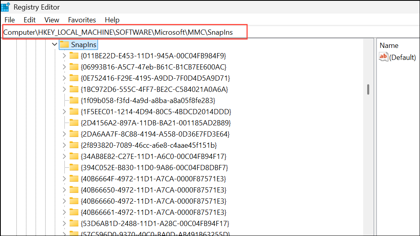Screen dimensions: 420x236
Task: Open the File menu
Action: point(10,20)
